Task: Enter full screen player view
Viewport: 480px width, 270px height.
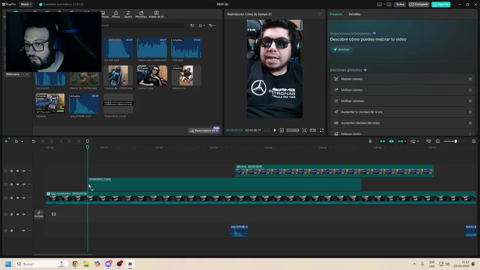Action: point(322,130)
